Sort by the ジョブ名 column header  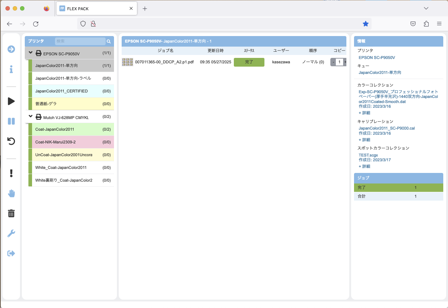pos(165,51)
